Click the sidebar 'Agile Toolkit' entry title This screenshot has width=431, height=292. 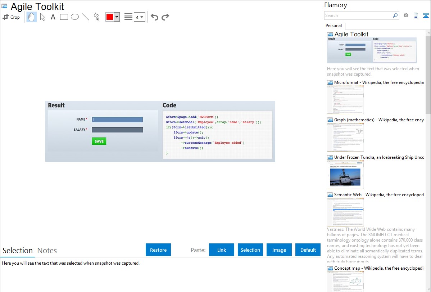[351, 34]
